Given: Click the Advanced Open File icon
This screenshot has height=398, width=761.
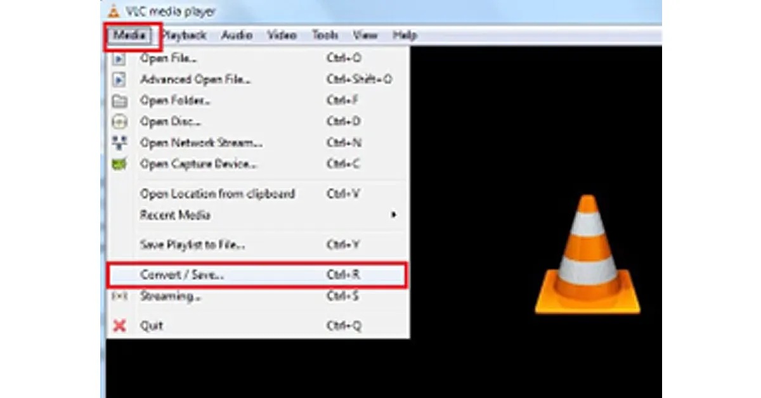Looking at the screenshot, I should tap(119, 80).
